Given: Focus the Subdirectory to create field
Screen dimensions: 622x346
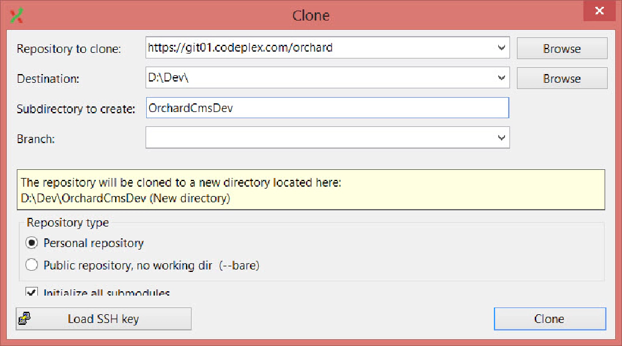Looking at the screenshot, I should tap(327, 108).
